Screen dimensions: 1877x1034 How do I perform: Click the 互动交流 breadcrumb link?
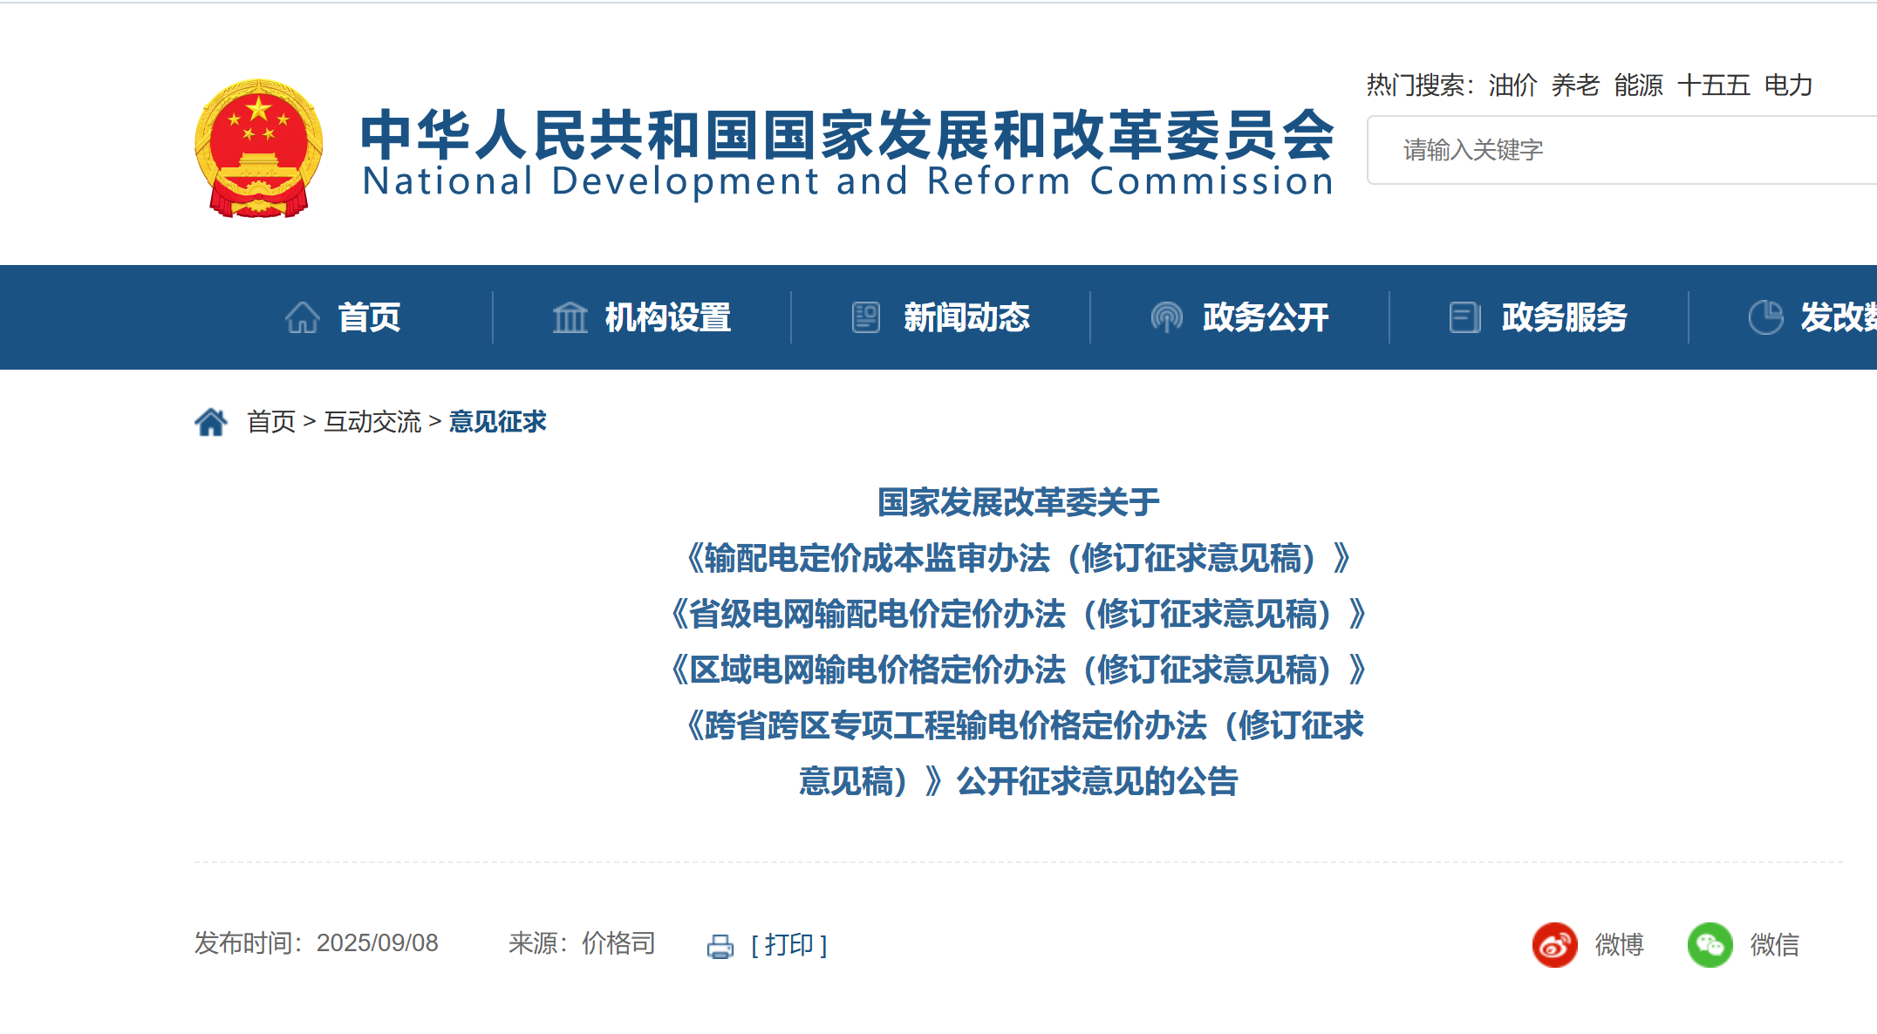372,422
